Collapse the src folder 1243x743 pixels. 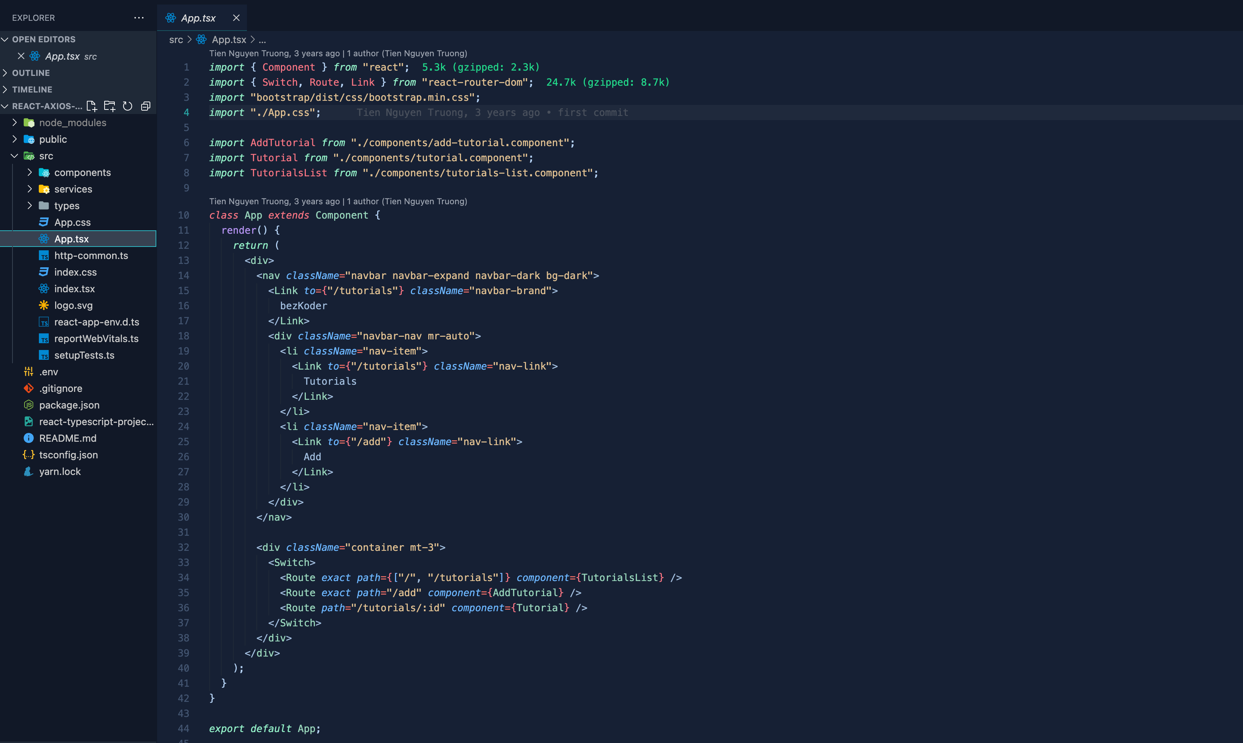(x=14, y=156)
